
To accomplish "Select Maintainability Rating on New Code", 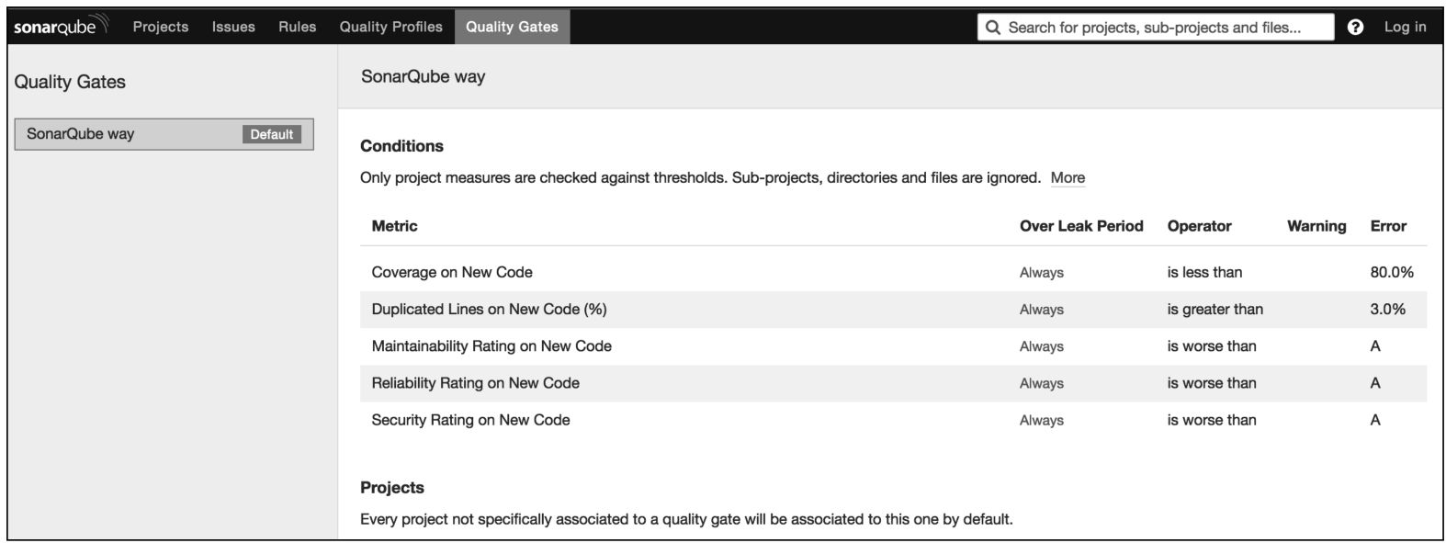I will pos(491,345).
